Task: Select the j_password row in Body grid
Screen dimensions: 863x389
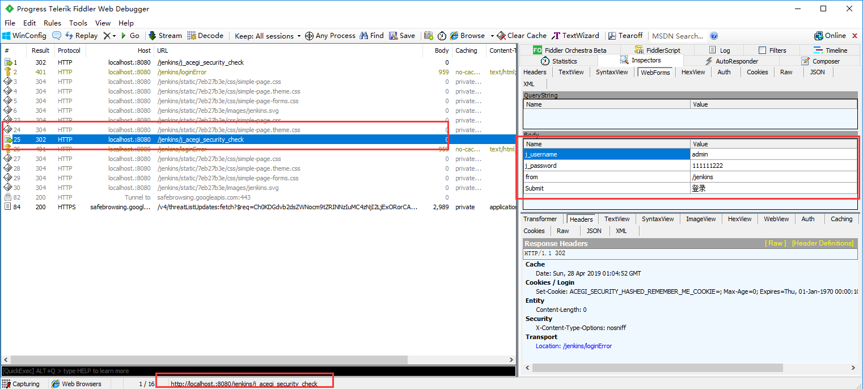Action: click(x=690, y=166)
